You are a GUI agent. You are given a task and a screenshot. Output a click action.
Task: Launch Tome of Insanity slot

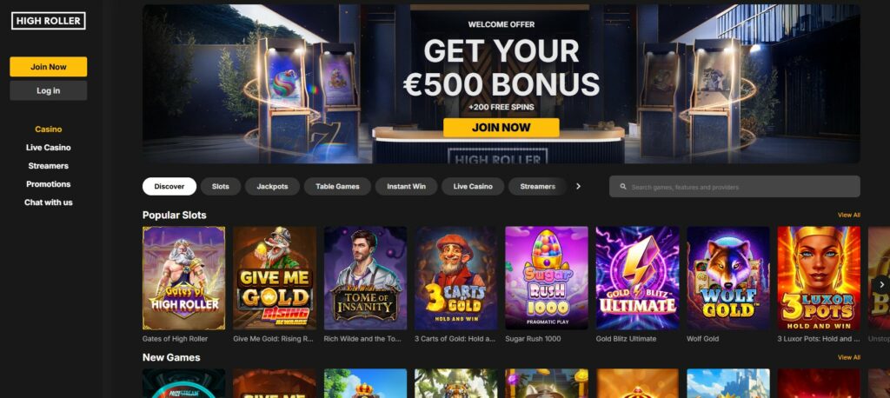tap(365, 278)
